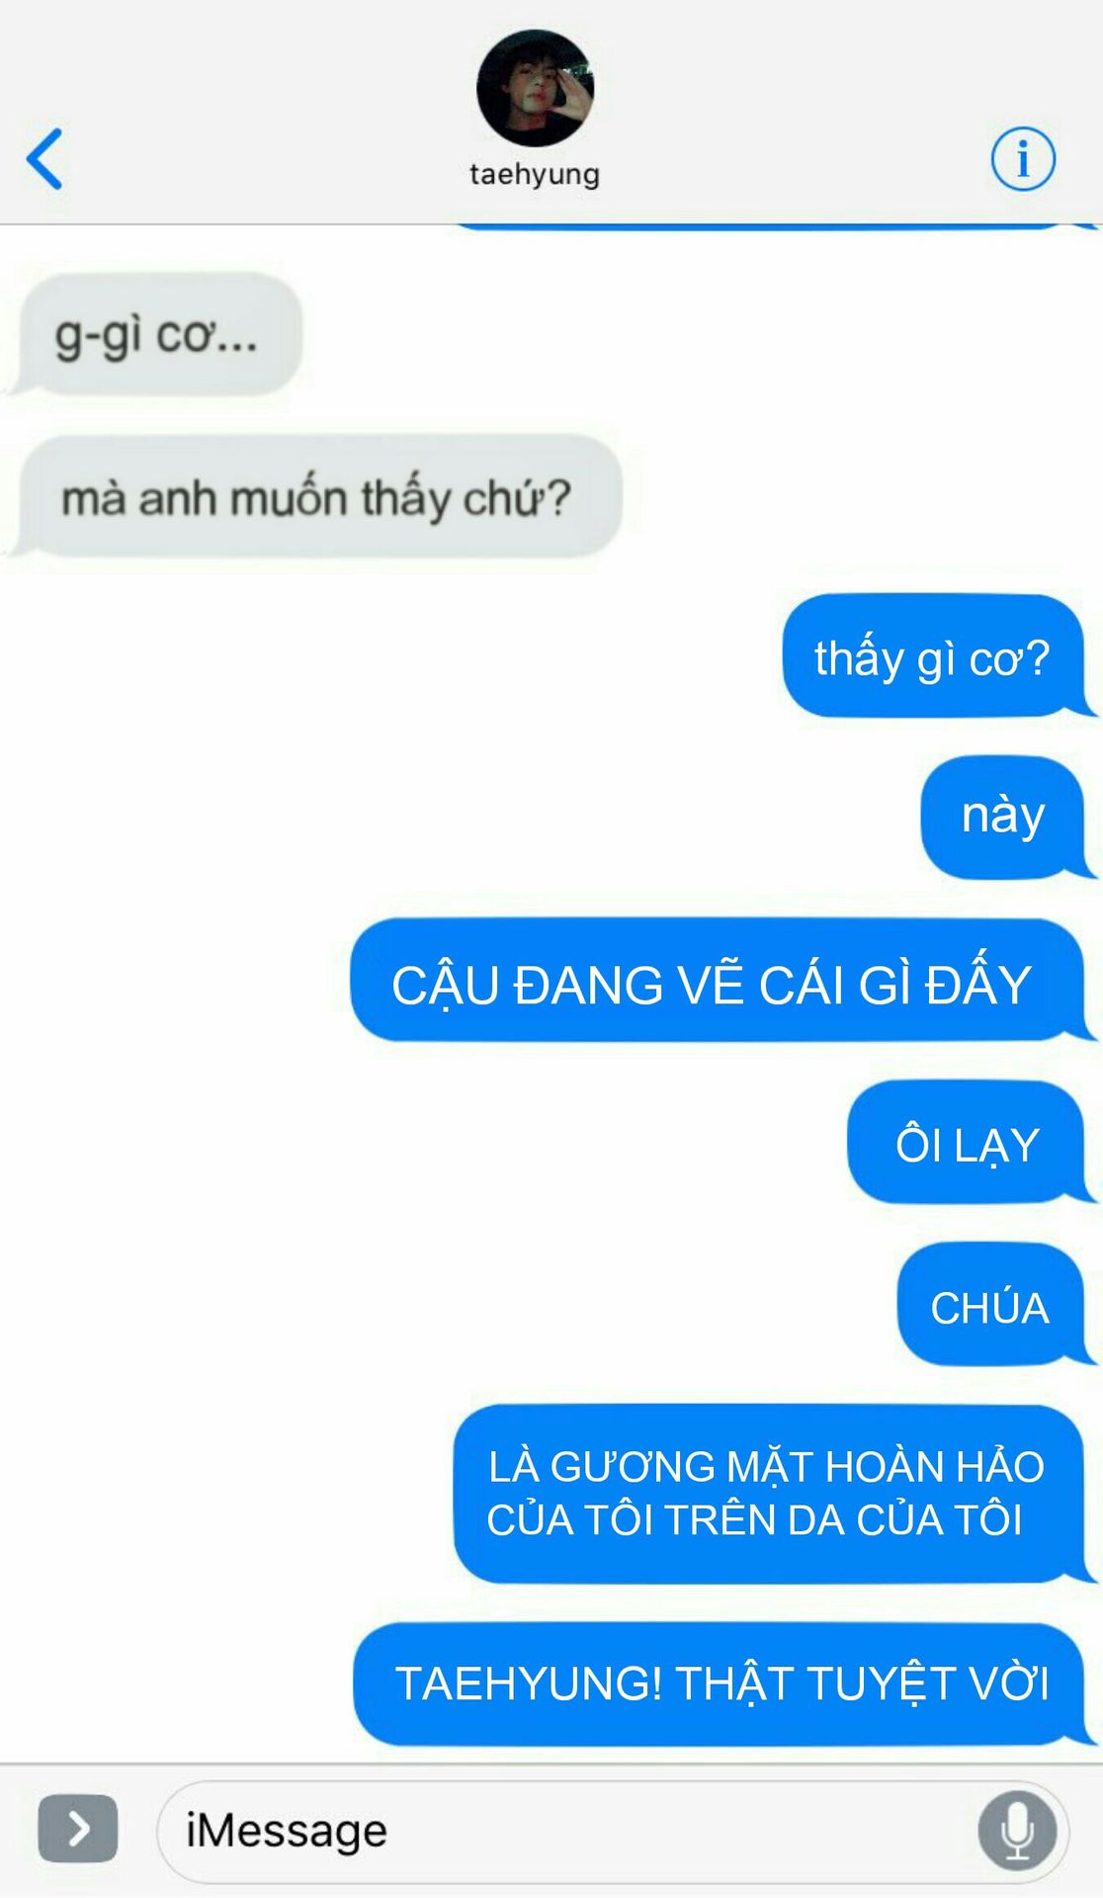Tap the blue back arrow
This screenshot has width=1103, height=1898.
(x=45, y=158)
